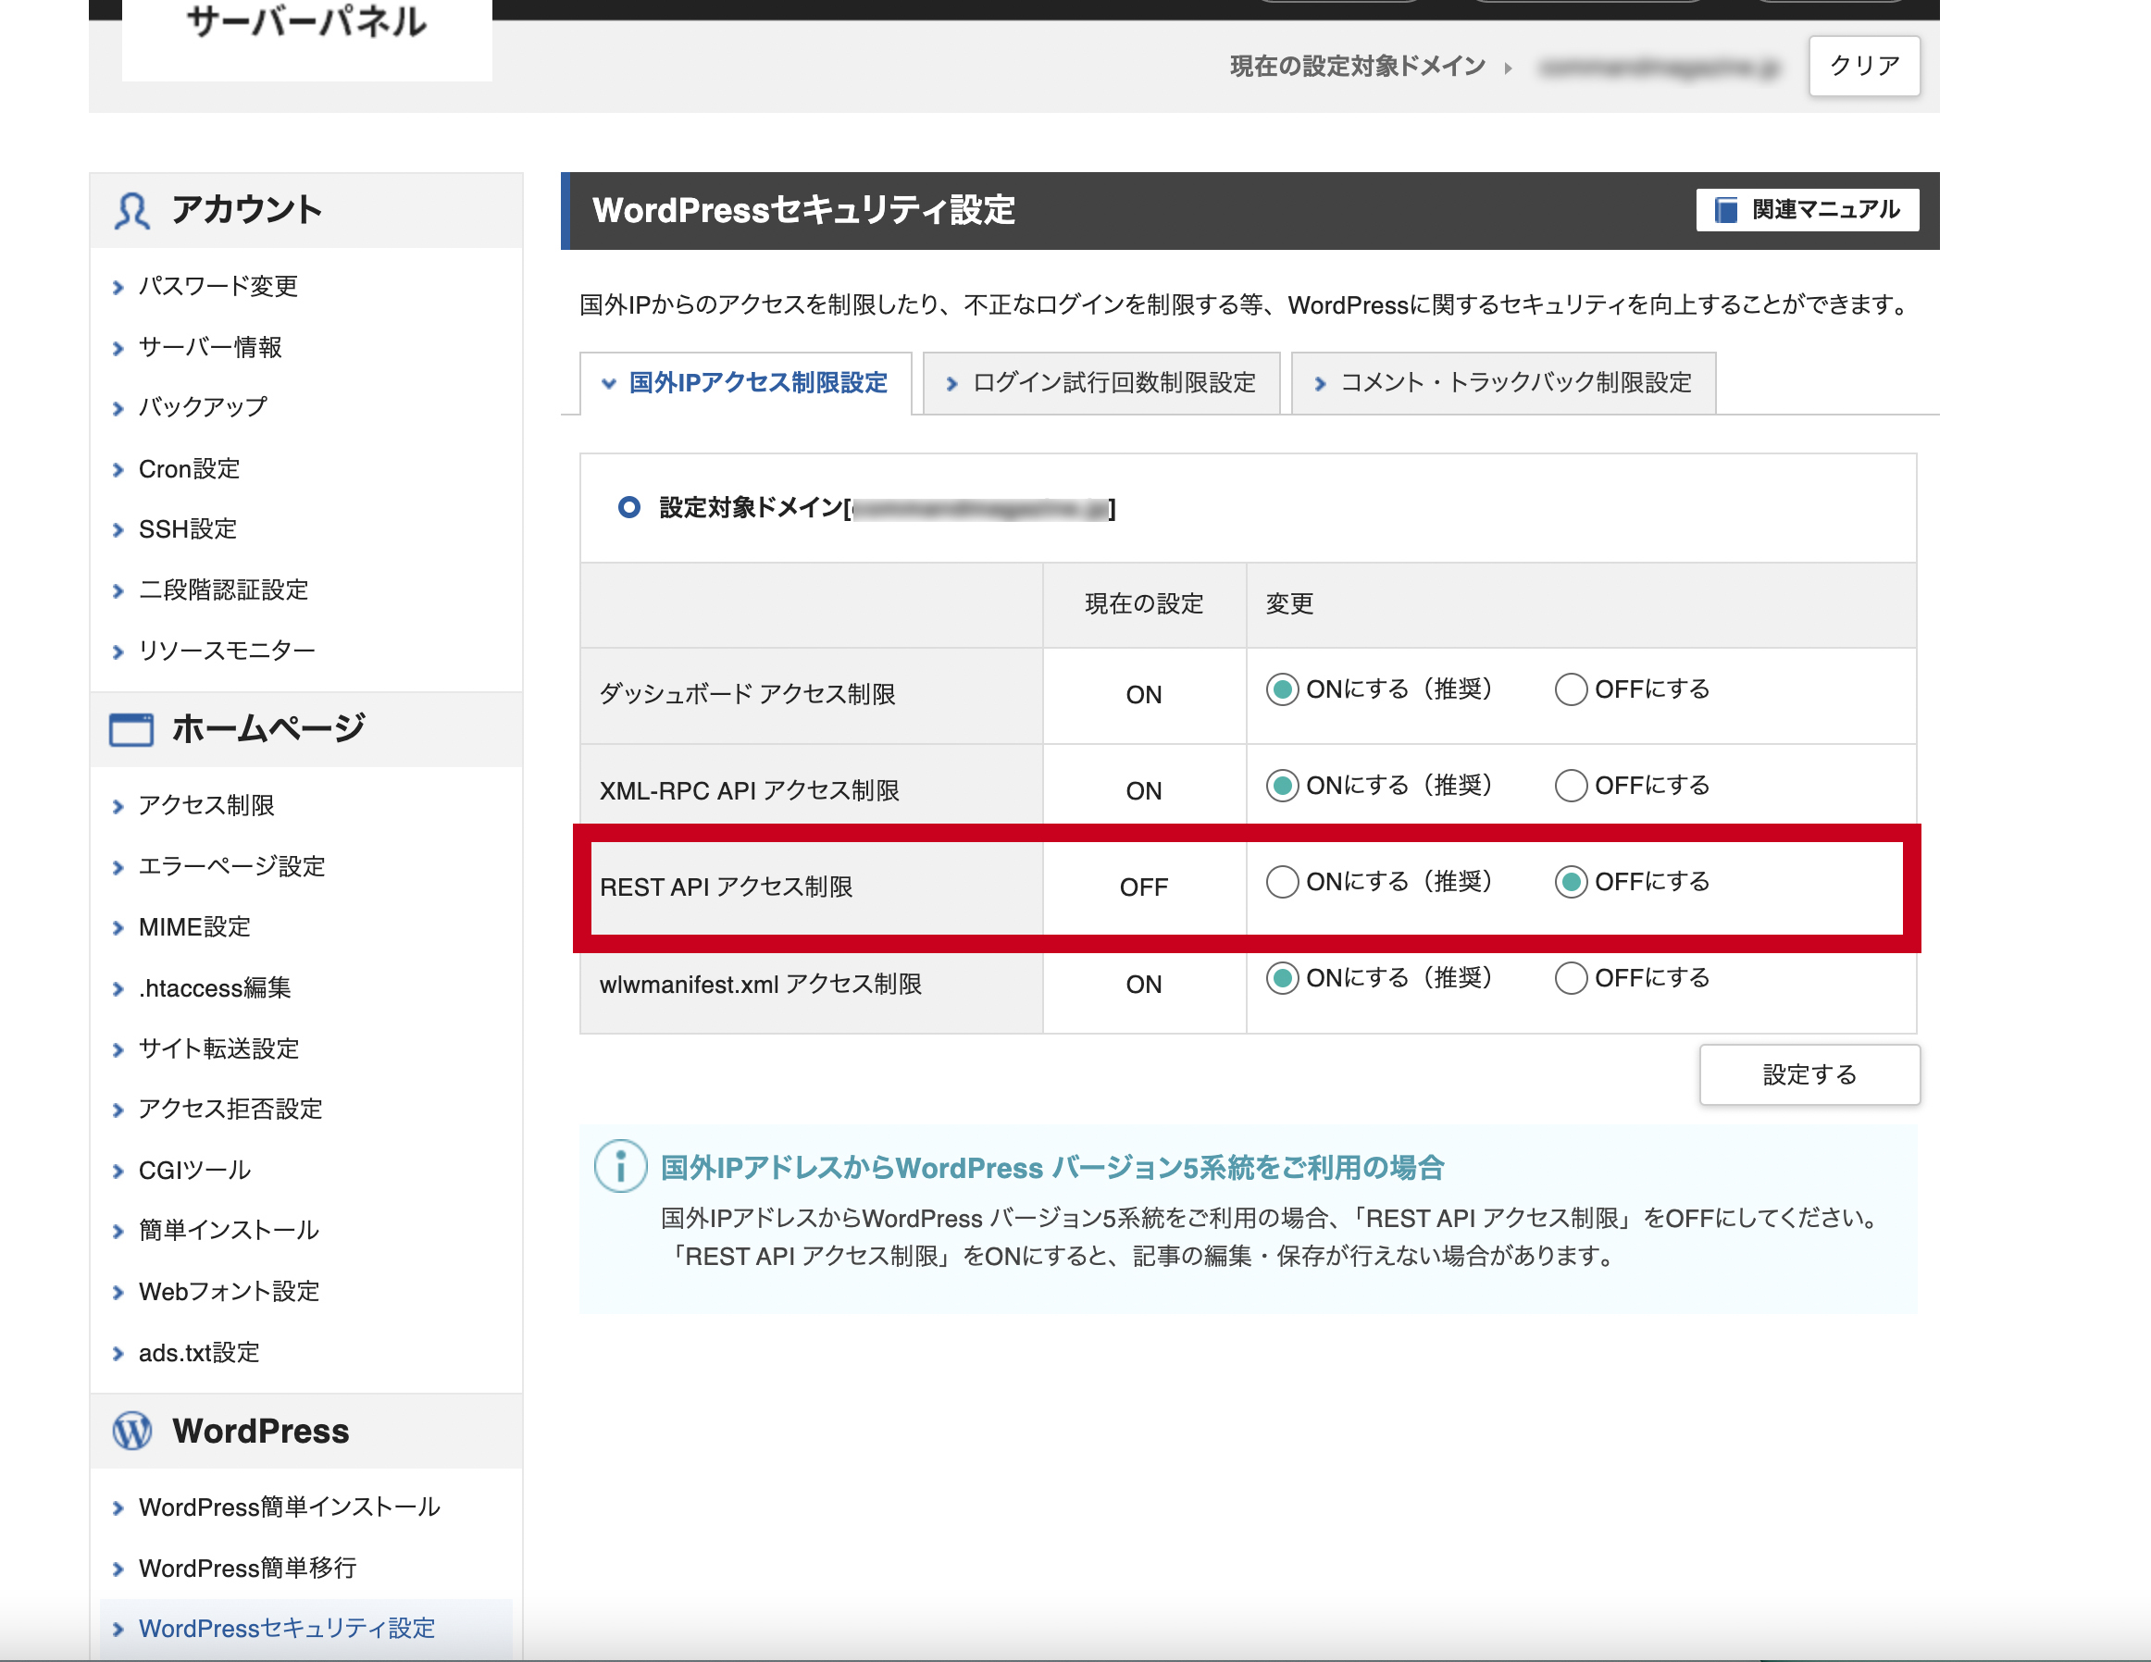
Task: Open .htaccess編集 in sidebar
Action: click(214, 987)
